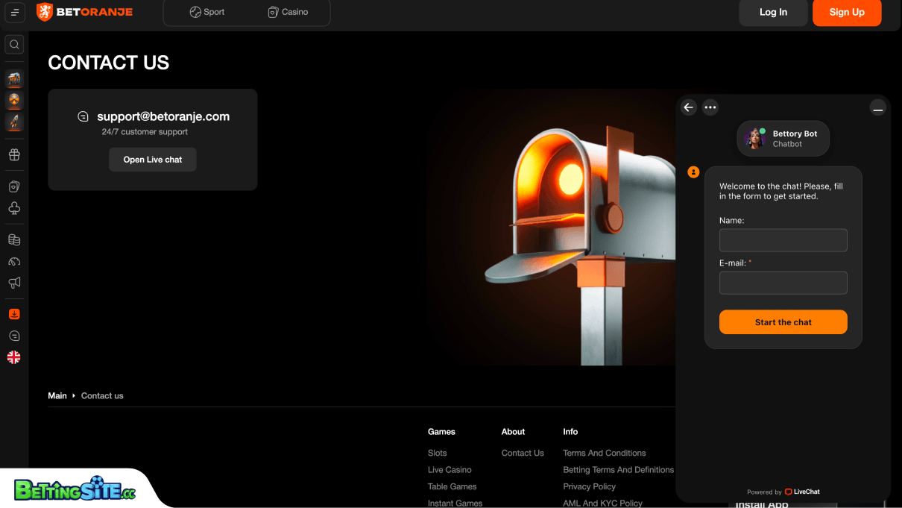This screenshot has height=508, width=902.
Task: Click into the E-mail input field
Action: click(783, 283)
